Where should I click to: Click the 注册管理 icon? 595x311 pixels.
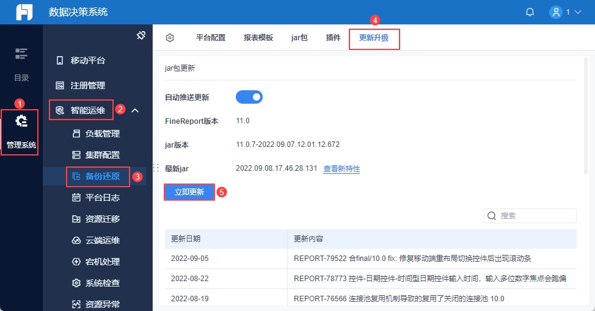pos(60,85)
